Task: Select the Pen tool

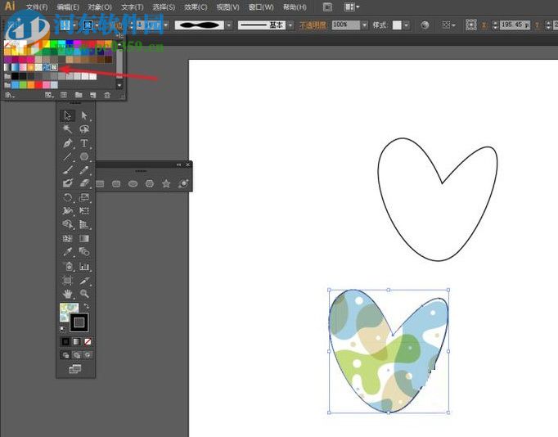Action: click(x=68, y=143)
